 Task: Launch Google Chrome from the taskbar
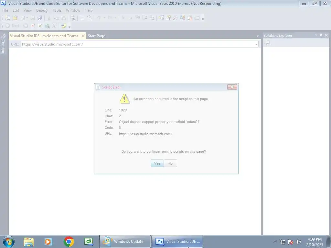(69, 242)
